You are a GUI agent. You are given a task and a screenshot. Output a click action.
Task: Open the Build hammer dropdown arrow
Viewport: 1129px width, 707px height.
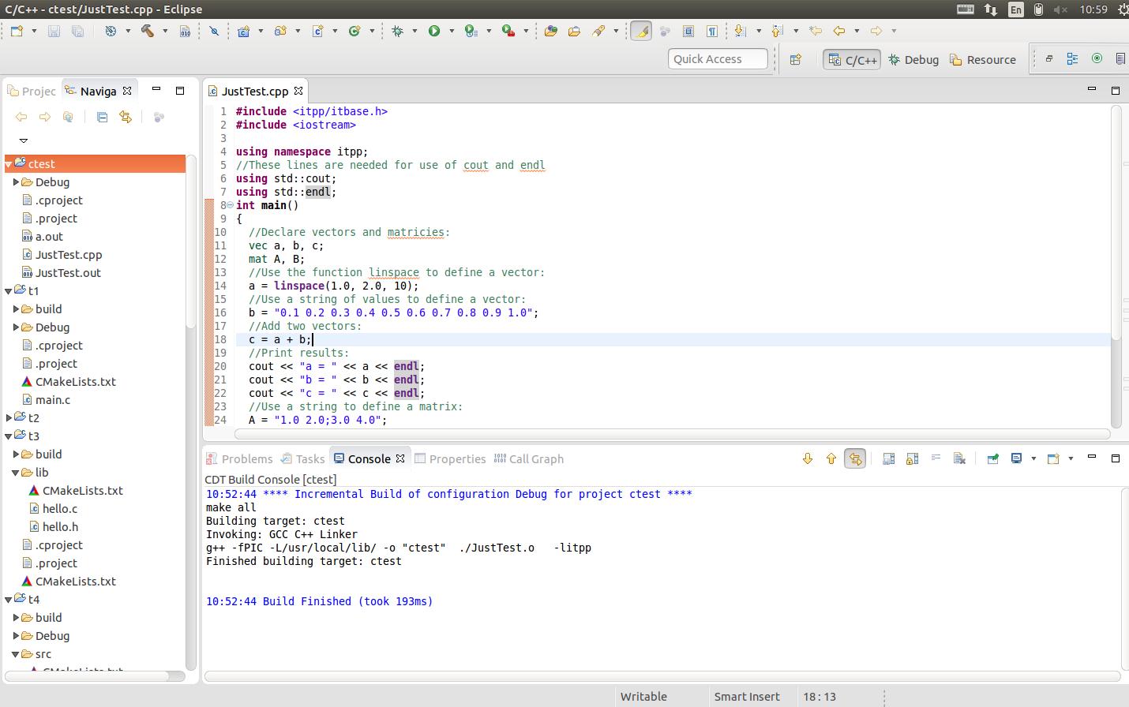[x=165, y=31]
